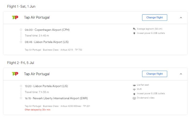Image resolution: width=196 pixels, height=120 pixels.
Task: Click the Wi-Fi icon
Action: (134, 90)
